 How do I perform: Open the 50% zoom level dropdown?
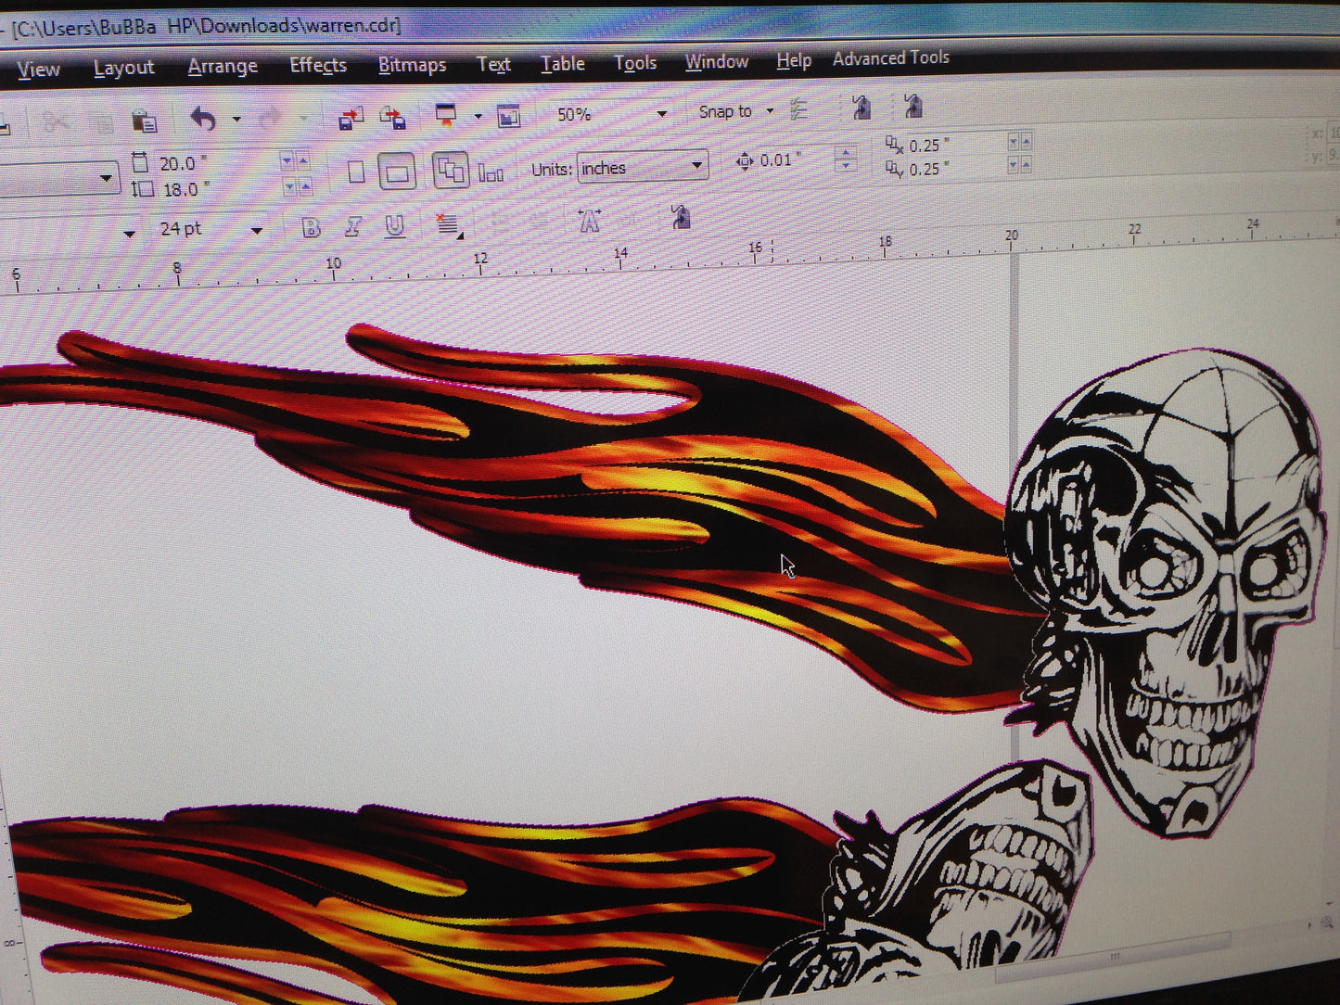pyautogui.click(x=660, y=112)
